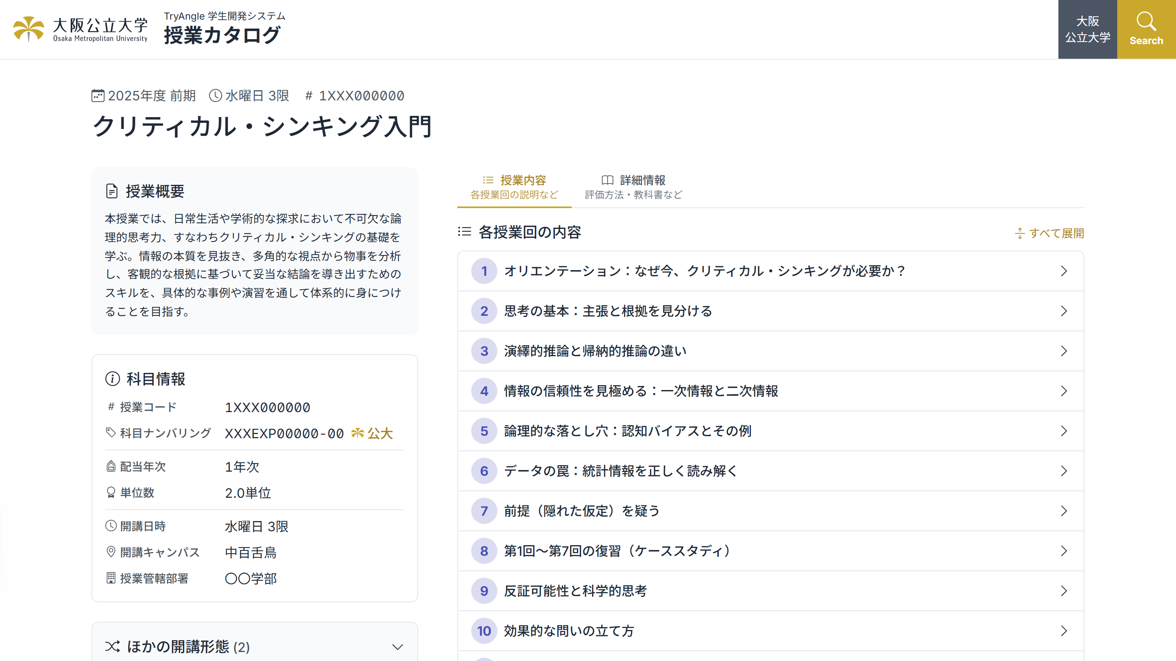
Task: Select lesson 8 ケーススタディ row
Action: pyautogui.click(x=776, y=550)
